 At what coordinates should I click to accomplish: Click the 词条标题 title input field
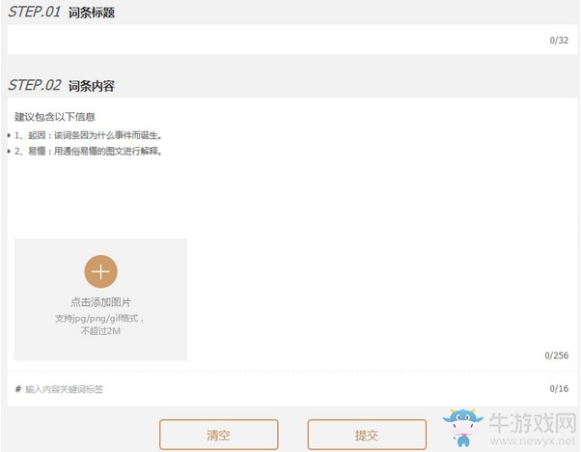click(x=292, y=40)
